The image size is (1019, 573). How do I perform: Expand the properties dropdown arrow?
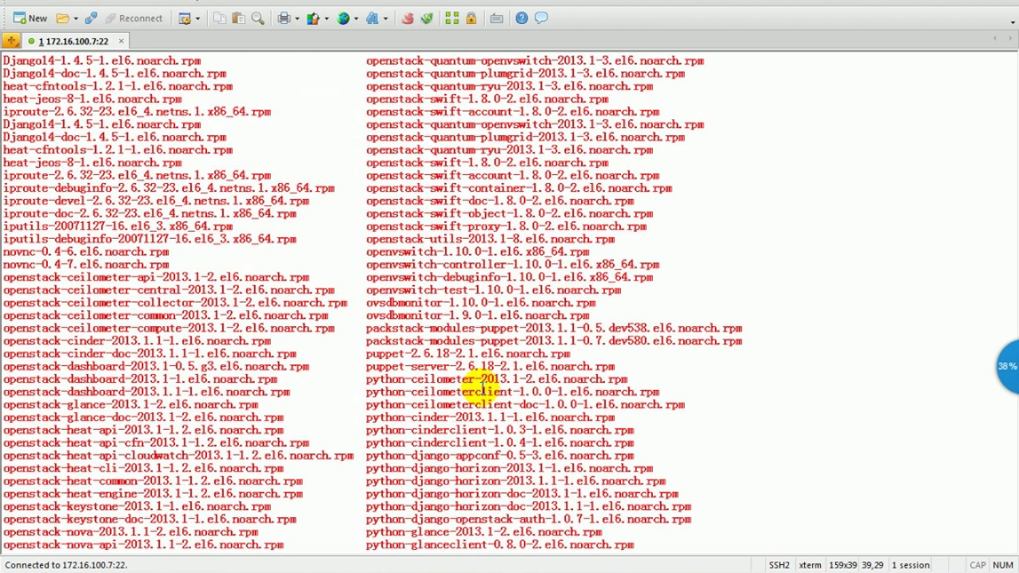[x=197, y=18]
